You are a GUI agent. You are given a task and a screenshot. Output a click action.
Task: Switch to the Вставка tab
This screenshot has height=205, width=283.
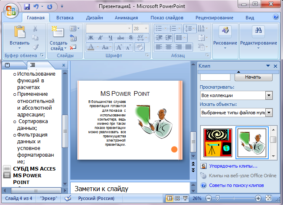(65, 18)
